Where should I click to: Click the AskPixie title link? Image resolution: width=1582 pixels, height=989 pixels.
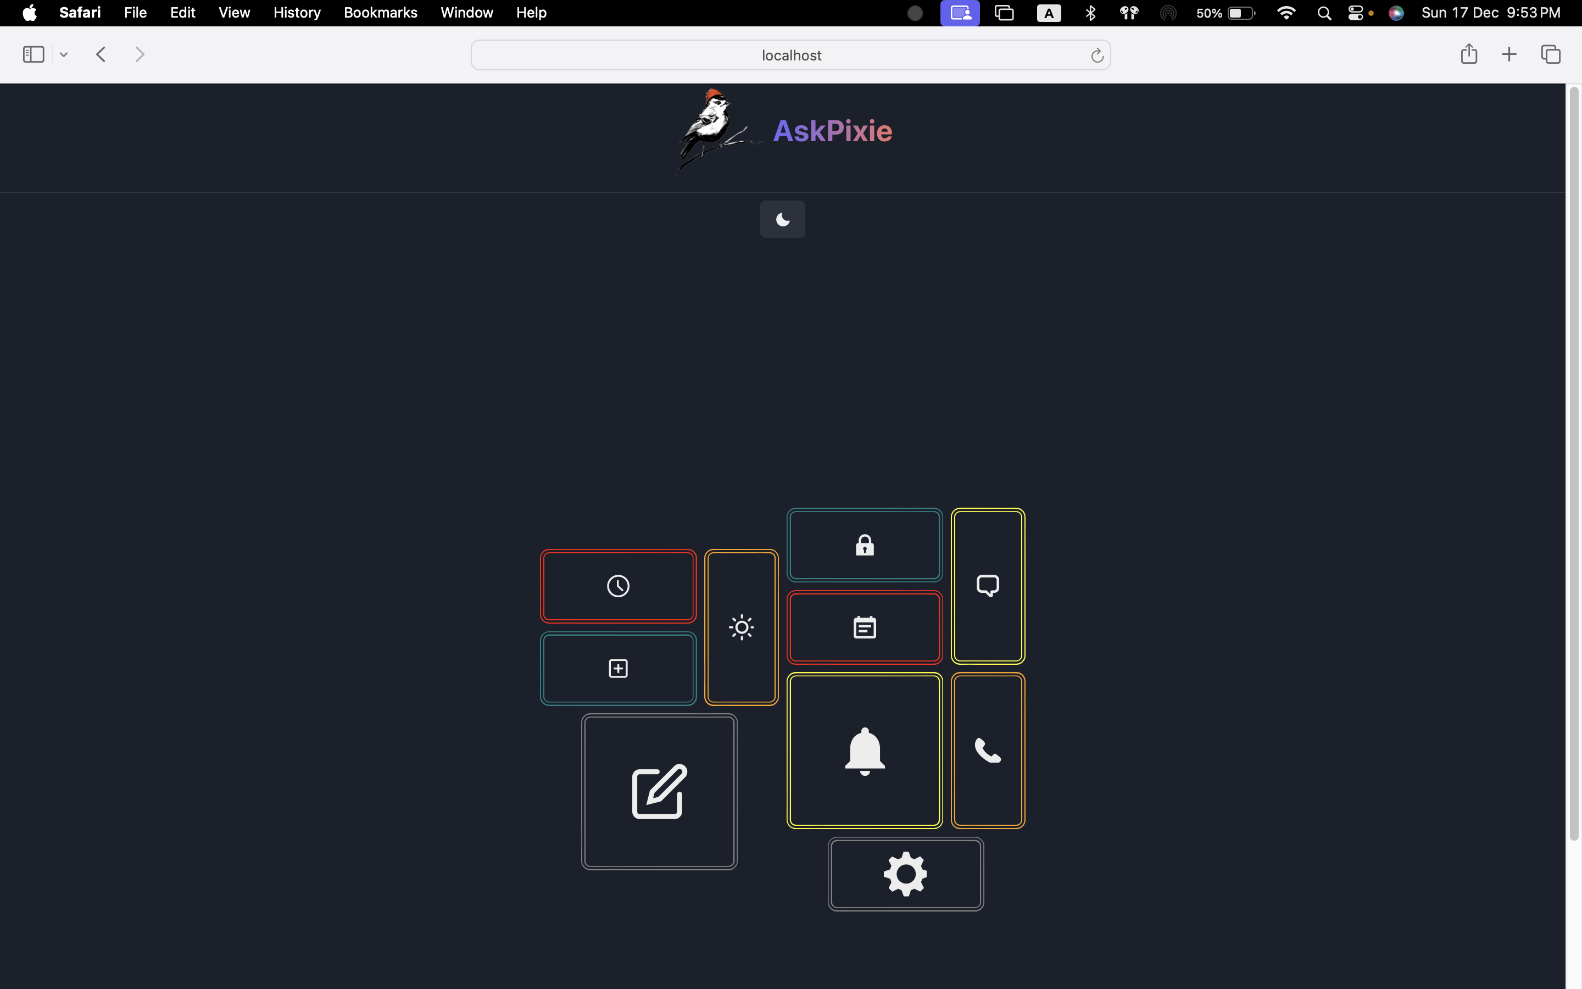[832, 131]
